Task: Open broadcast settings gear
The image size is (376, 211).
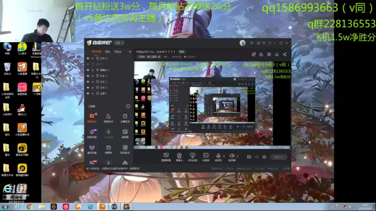Action: tap(264, 157)
